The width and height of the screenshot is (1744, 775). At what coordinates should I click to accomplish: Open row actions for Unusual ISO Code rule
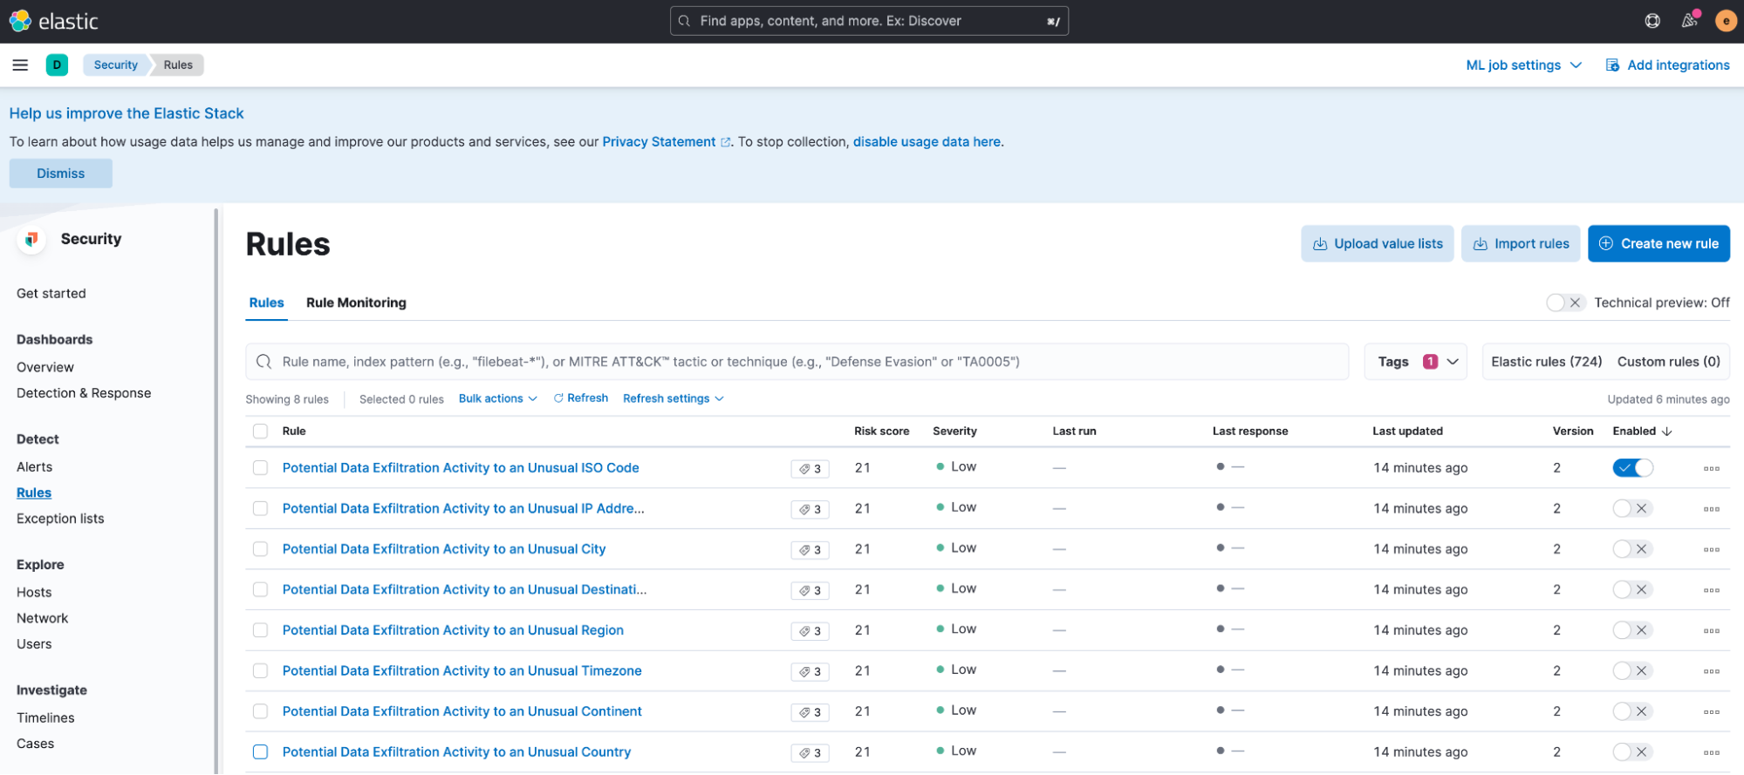1711,468
